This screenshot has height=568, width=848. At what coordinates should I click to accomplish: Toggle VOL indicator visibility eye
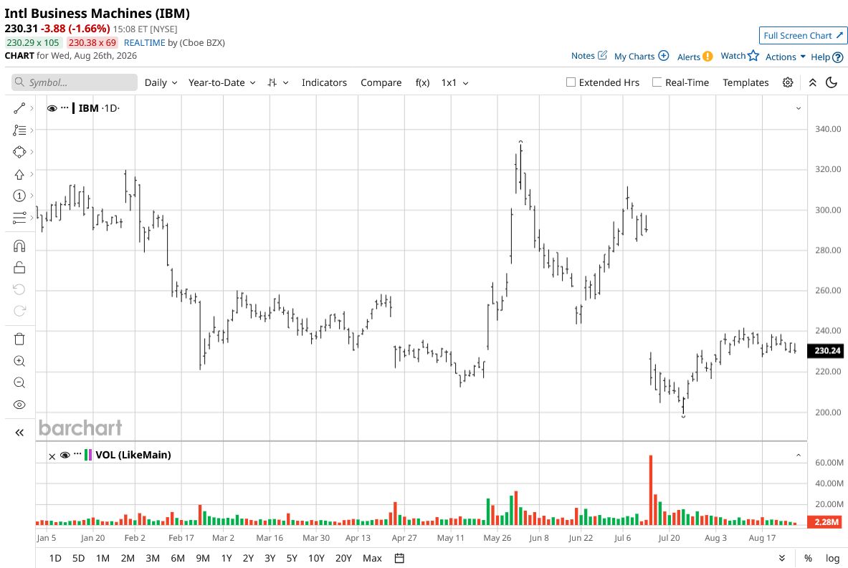(x=65, y=455)
